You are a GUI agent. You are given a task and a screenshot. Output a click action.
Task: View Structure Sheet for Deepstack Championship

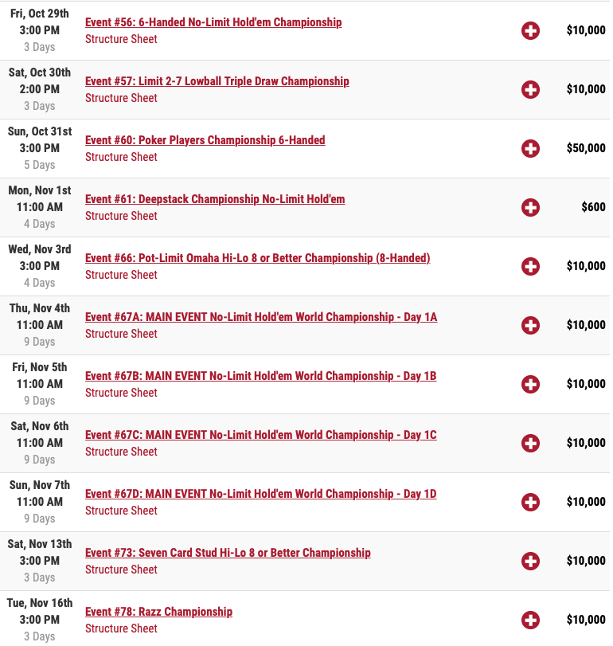coord(121,216)
